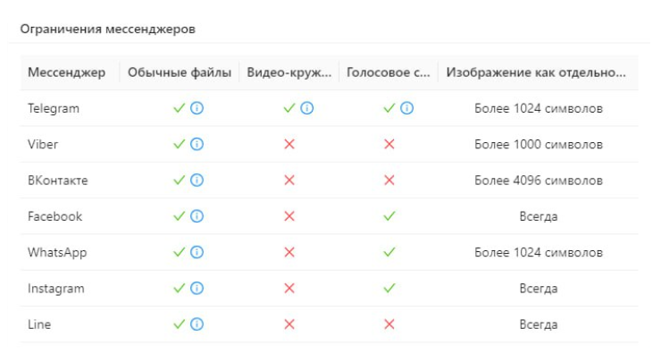Click info icon for Telegram voice messages
This screenshot has width=661, height=362.
point(407,108)
